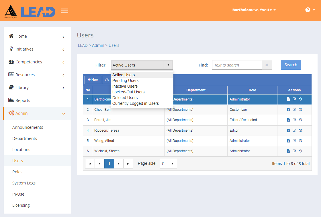The width and height of the screenshot is (321, 217).
Task: Click history icon for Ferrall, Jim
Action: pyautogui.click(x=301, y=120)
